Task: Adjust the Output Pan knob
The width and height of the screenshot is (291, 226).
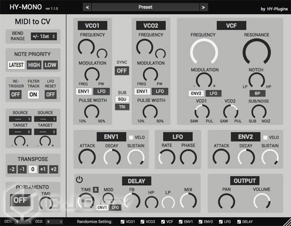Action: pos(226,202)
